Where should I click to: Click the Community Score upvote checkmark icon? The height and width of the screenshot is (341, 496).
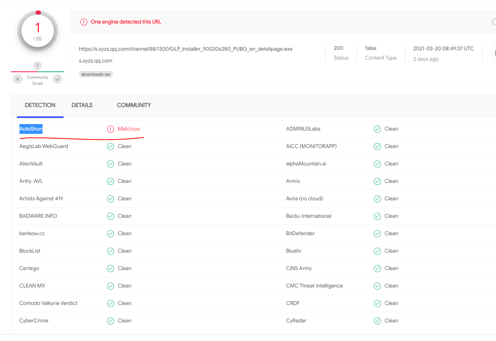click(58, 79)
